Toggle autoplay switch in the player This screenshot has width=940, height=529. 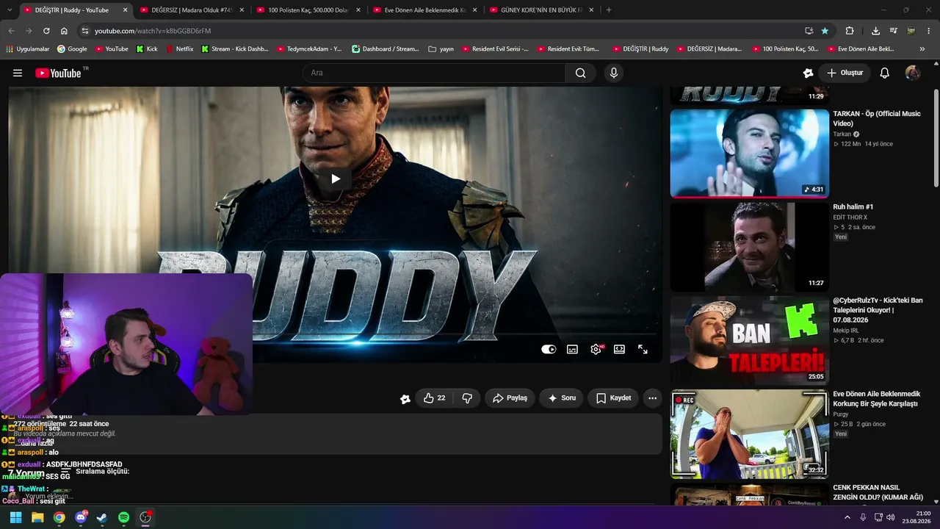(x=549, y=350)
